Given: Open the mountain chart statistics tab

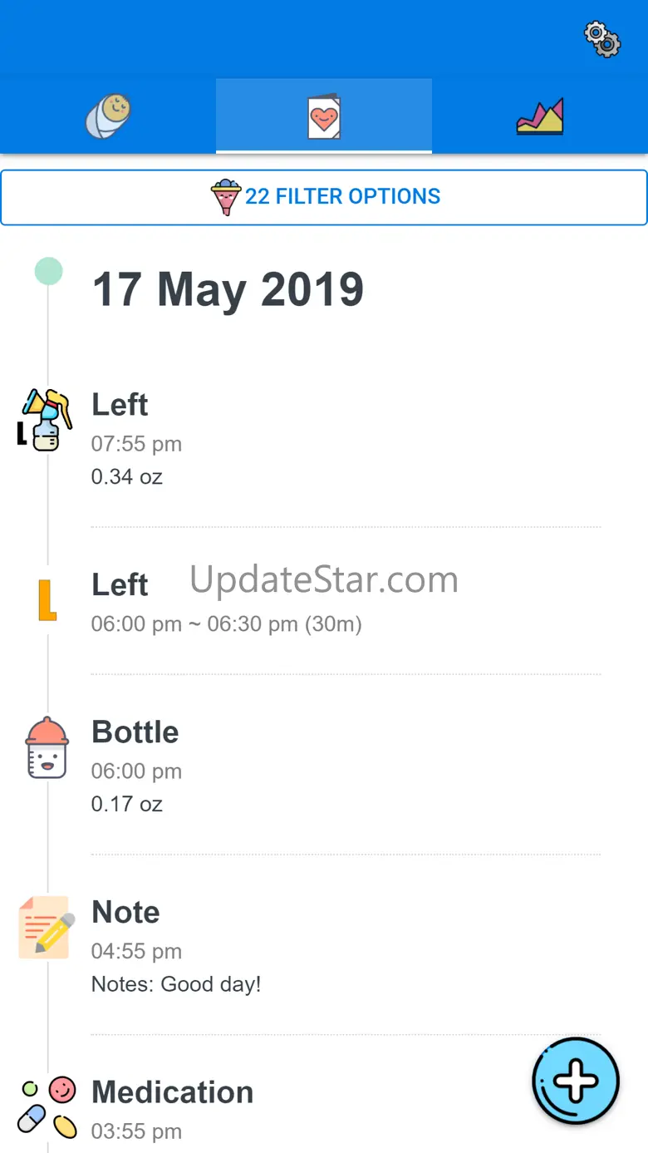Looking at the screenshot, I should (x=540, y=116).
